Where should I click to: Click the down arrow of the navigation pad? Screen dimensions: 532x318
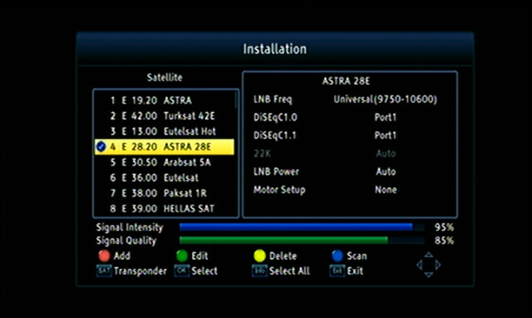429,275
